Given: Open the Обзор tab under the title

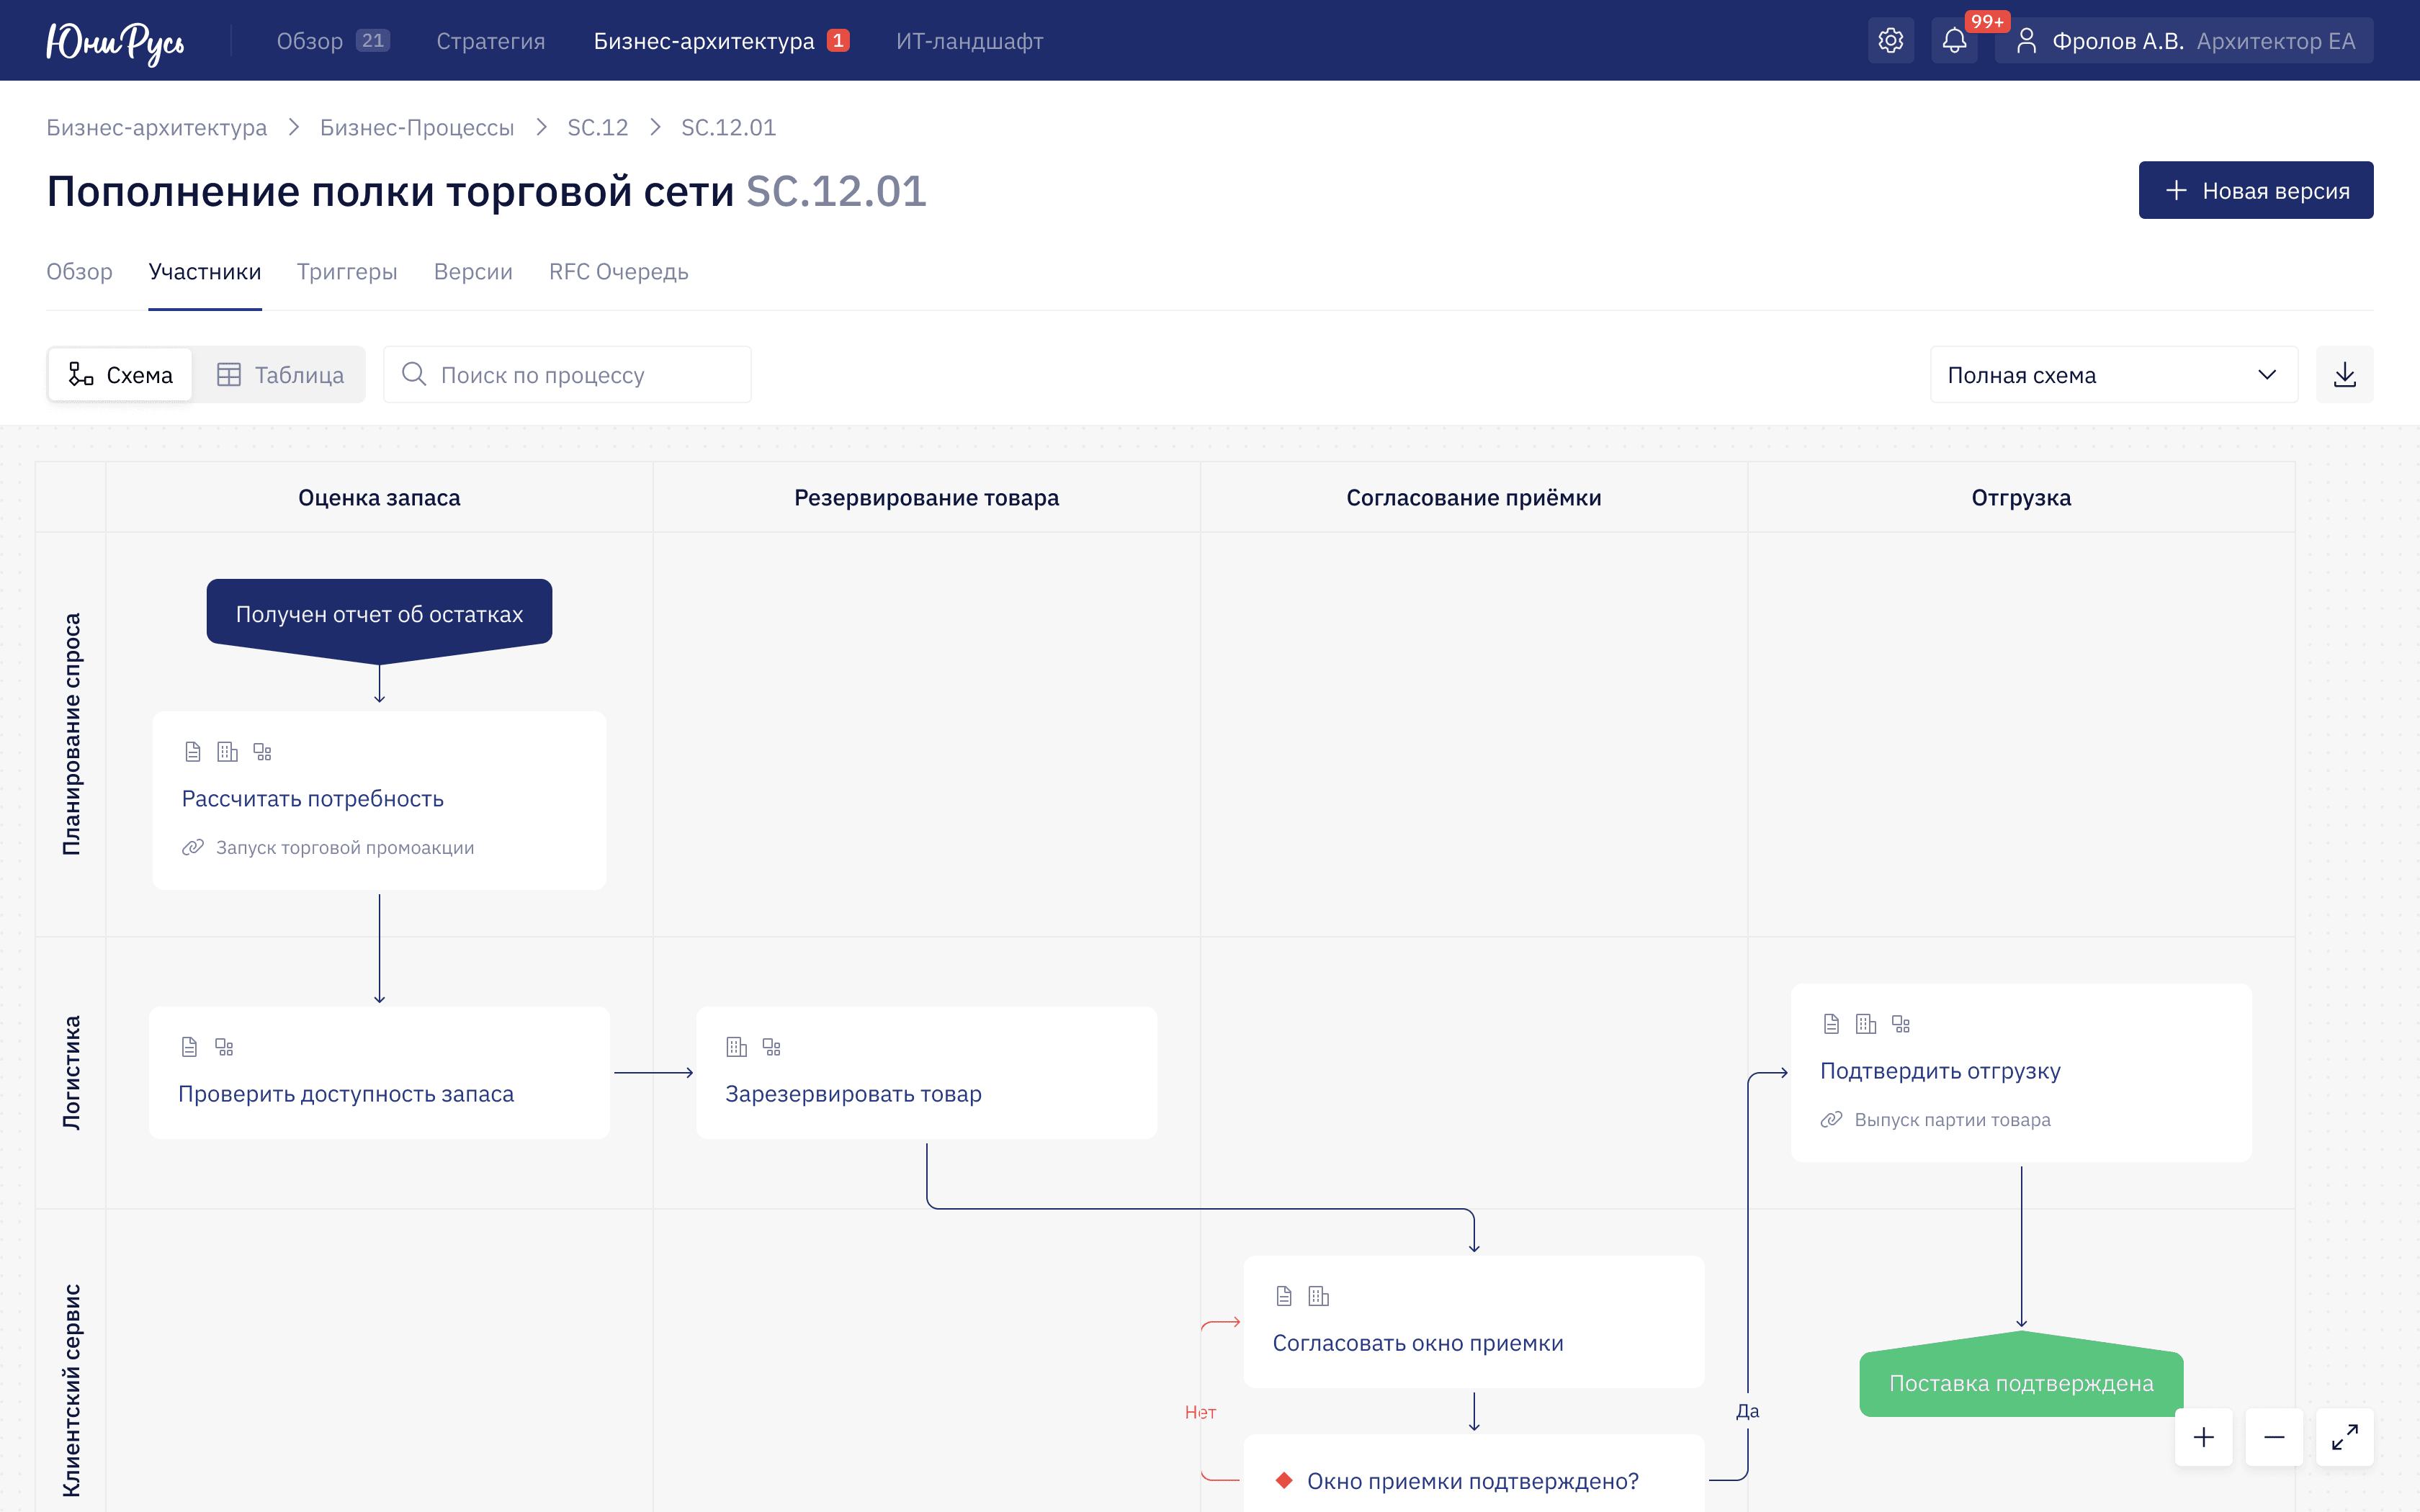Looking at the screenshot, I should 79,272.
